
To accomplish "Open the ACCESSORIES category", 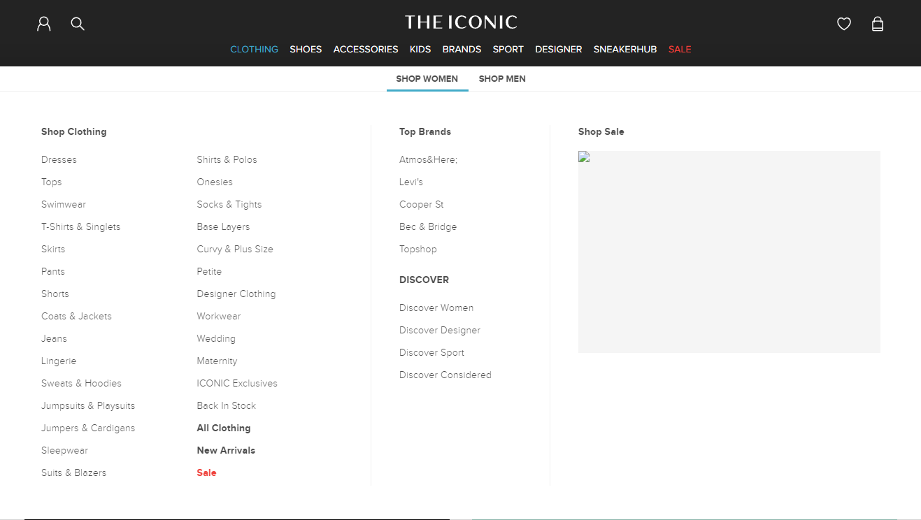I will (365, 49).
